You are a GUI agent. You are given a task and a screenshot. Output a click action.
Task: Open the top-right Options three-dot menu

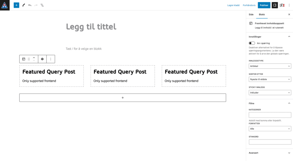289,5
